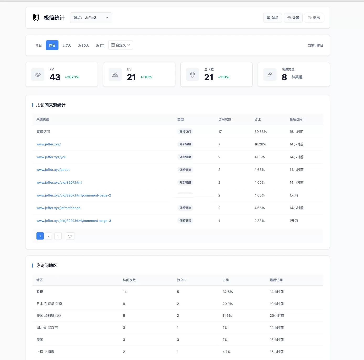Select the 近30天 tab

(x=83, y=45)
